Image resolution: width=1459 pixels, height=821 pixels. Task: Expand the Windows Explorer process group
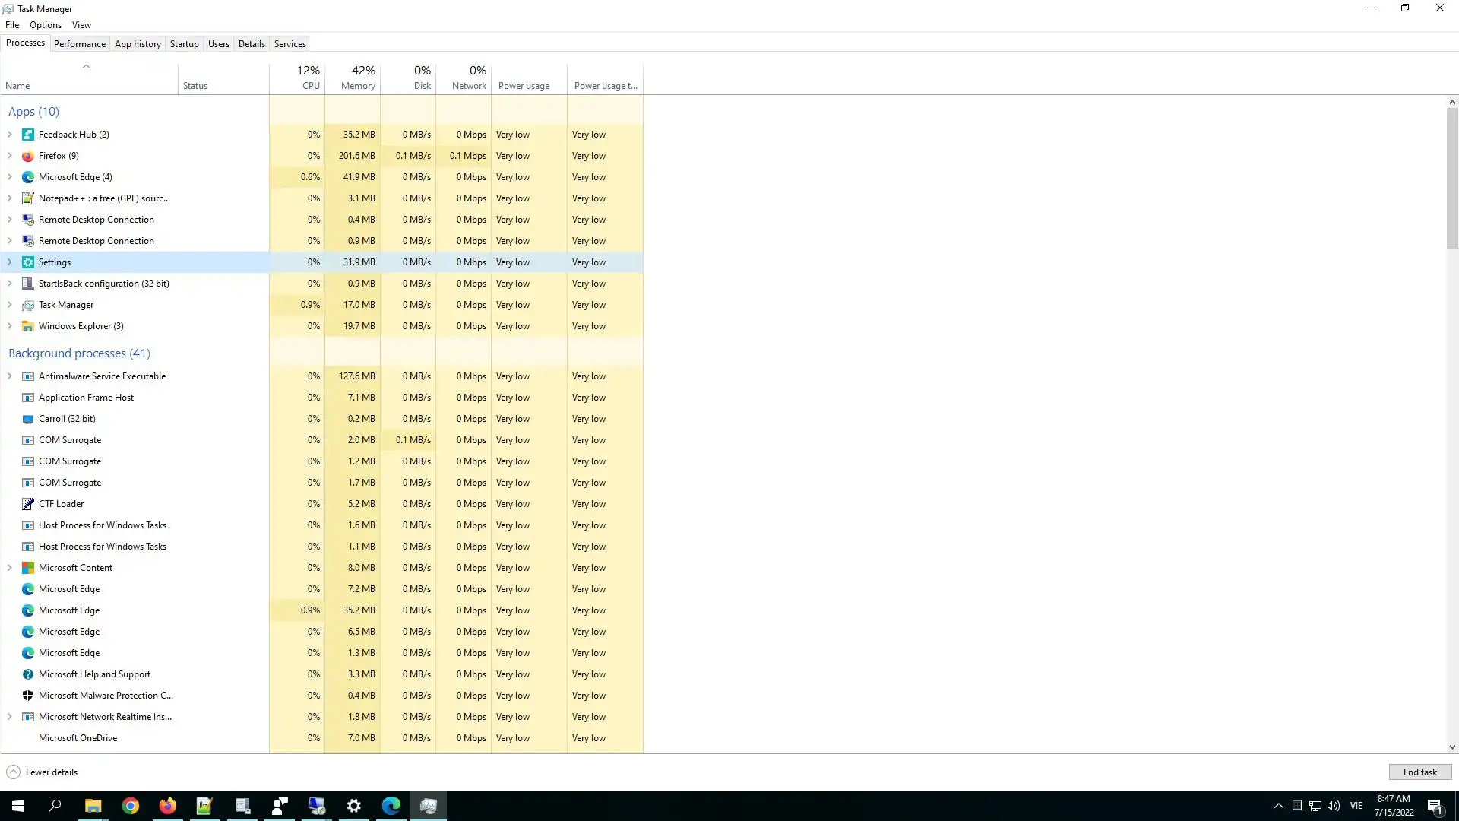coord(10,326)
